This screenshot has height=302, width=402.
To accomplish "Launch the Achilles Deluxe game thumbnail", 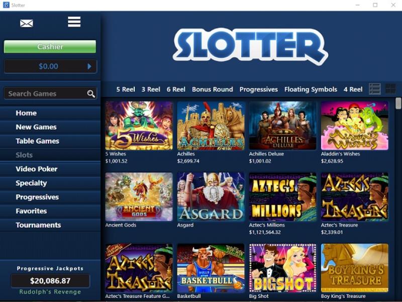I will coord(282,126).
